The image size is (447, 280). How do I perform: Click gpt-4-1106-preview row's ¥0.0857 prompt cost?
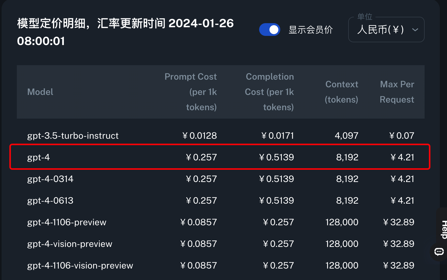[199, 222]
